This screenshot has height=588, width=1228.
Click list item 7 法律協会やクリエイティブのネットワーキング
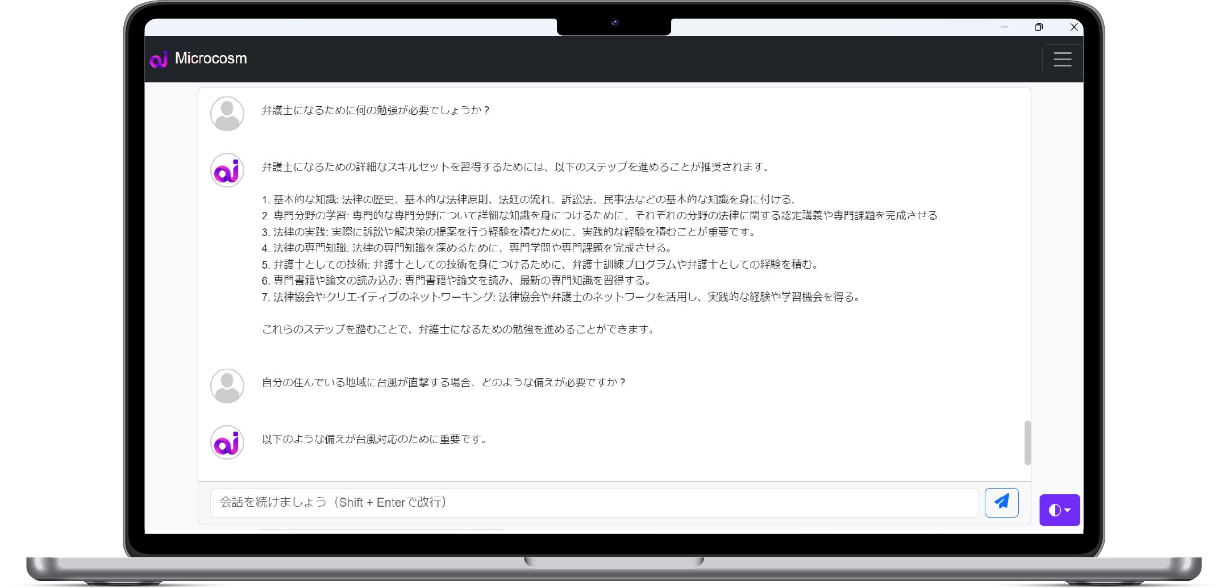coord(561,297)
